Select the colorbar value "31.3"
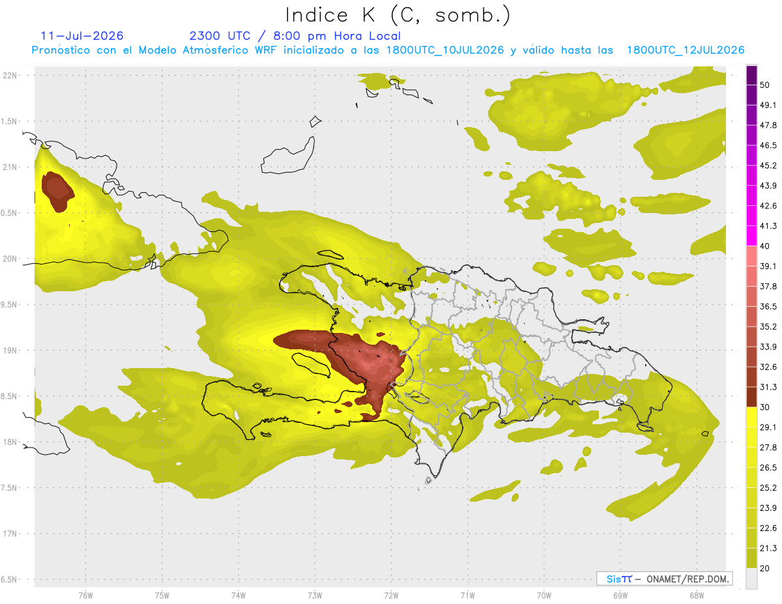Image resolution: width=782 pixels, height=604 pixels. [x=768, y=387]
